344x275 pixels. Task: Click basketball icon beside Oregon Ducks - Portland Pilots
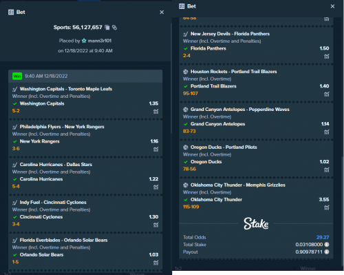pyautogui.click(x=186, y=147)
